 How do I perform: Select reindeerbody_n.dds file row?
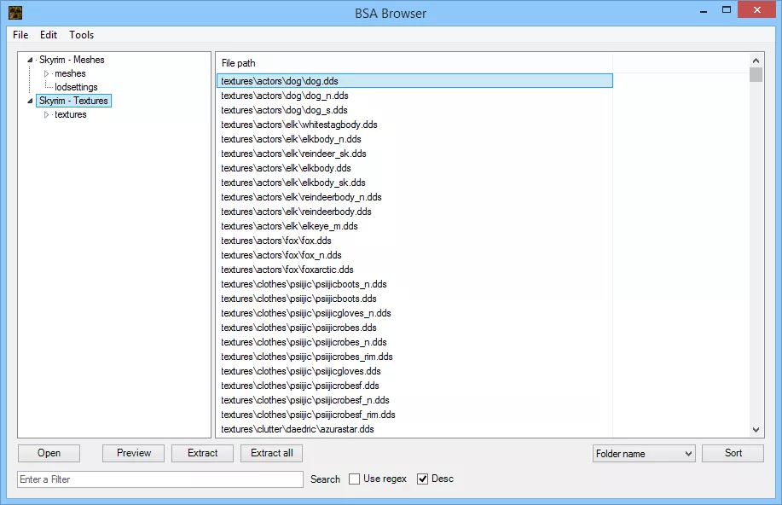[414, 196]
